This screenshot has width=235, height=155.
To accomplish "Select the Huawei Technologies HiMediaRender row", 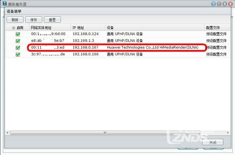I will 118,48.
